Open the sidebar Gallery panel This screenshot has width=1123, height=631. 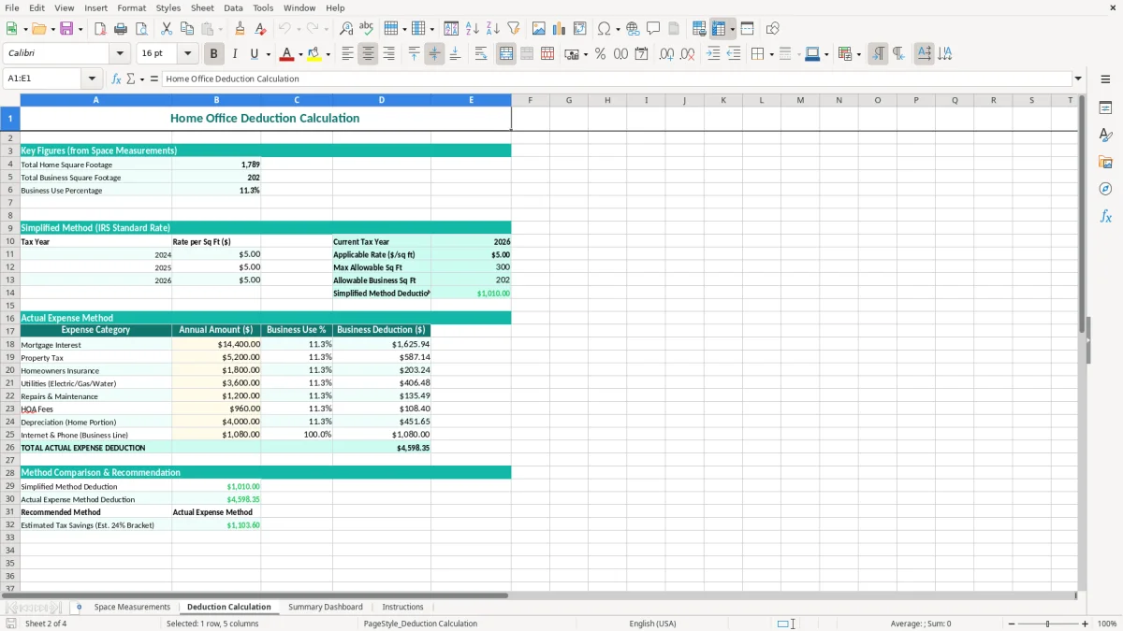1105,162
